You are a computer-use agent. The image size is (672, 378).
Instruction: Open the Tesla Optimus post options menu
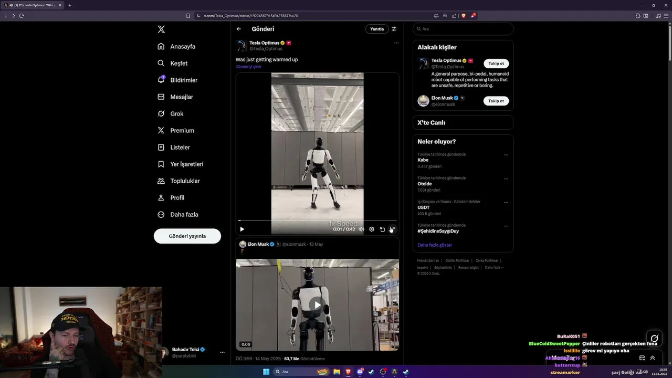click(x=396, y=43)
